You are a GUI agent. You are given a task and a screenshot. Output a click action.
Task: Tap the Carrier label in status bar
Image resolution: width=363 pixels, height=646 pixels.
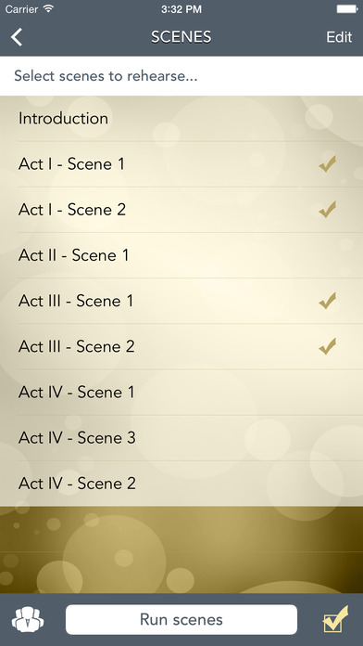pos(22,9)
